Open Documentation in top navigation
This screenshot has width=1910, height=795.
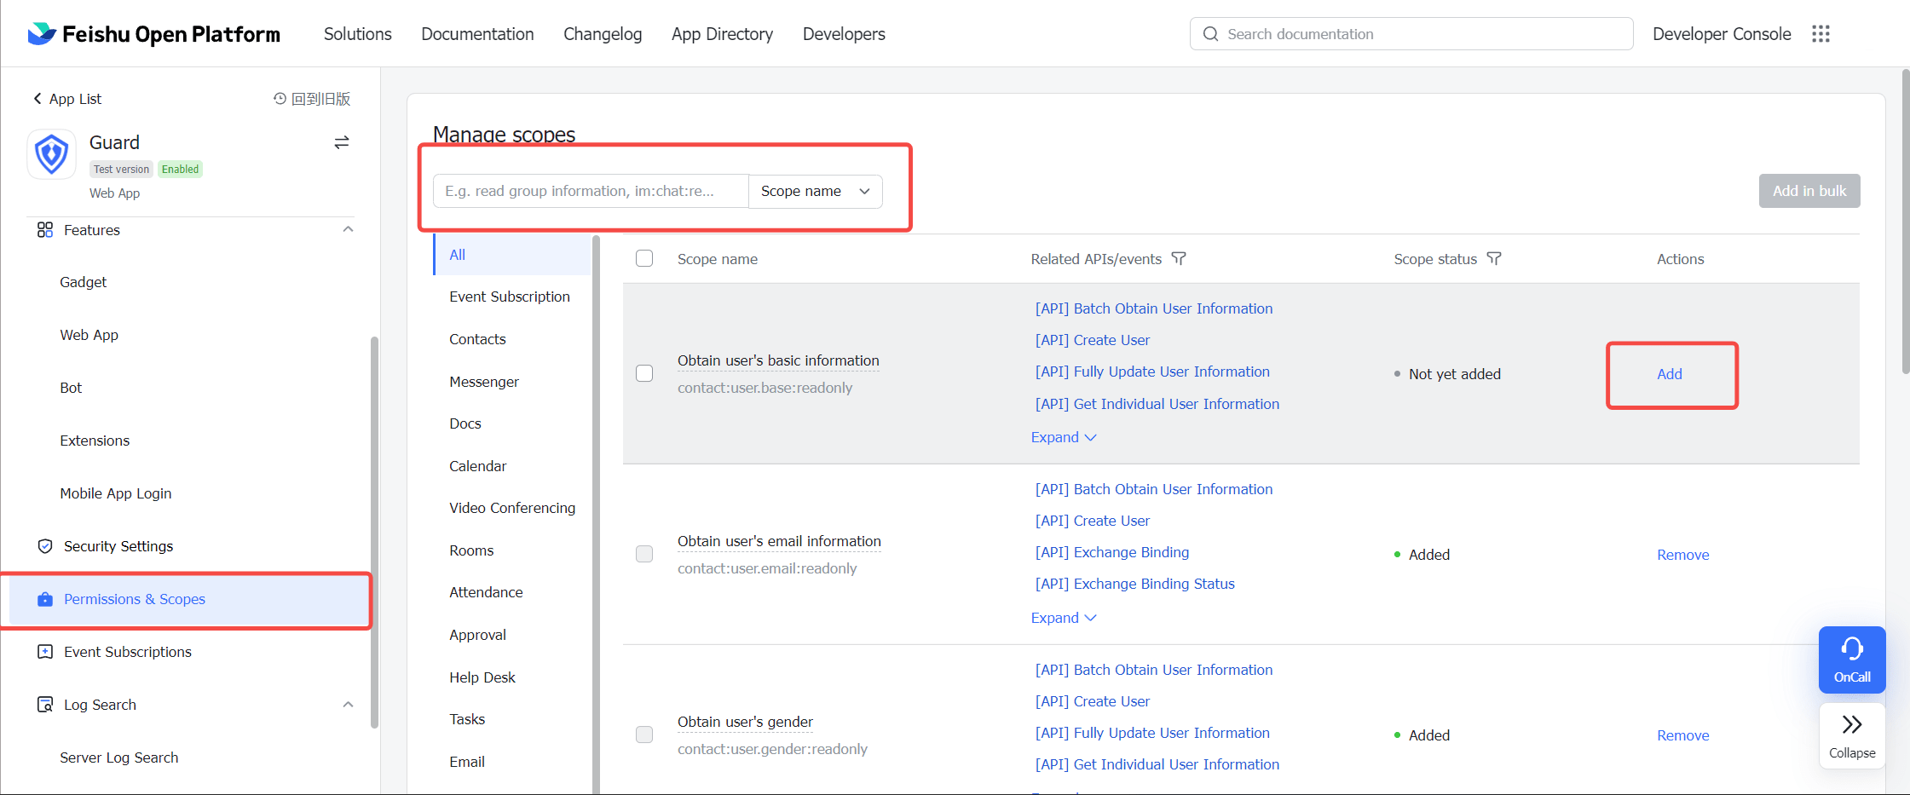pos(477,34)
